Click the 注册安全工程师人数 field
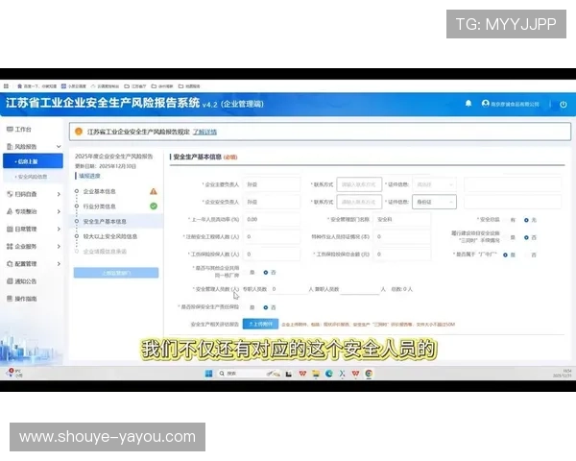576x461 pixels. [271, 237]
